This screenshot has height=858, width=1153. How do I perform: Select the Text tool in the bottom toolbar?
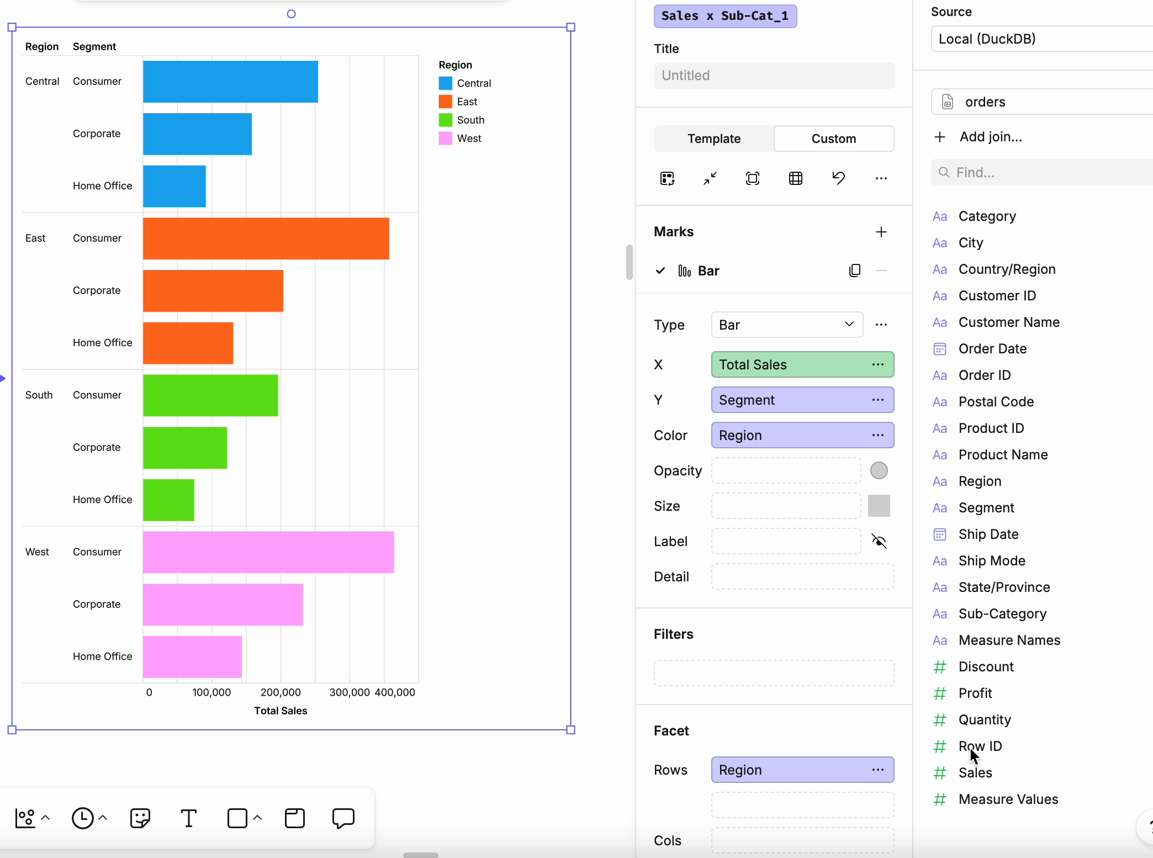point(189,818)
